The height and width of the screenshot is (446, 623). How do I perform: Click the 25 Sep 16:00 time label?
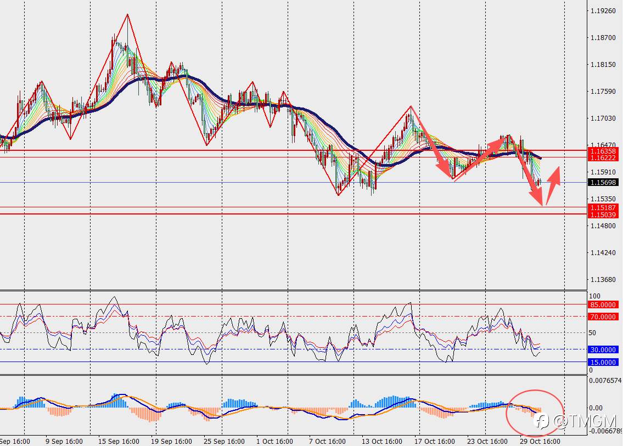pos(224,441)
